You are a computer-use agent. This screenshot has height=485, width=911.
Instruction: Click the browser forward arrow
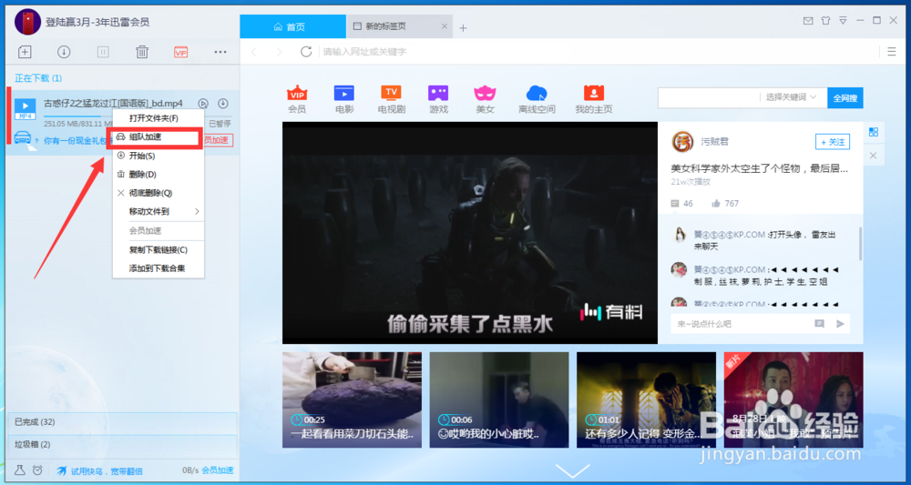(280, 52)
